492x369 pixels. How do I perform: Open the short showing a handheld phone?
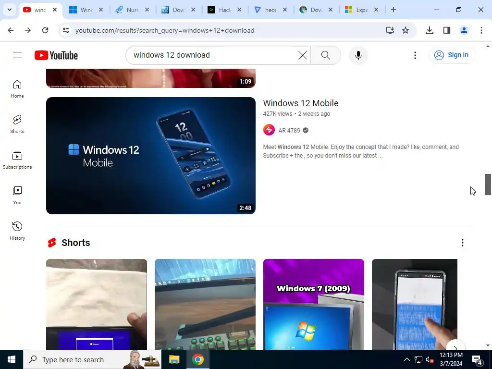pos(415,304)
